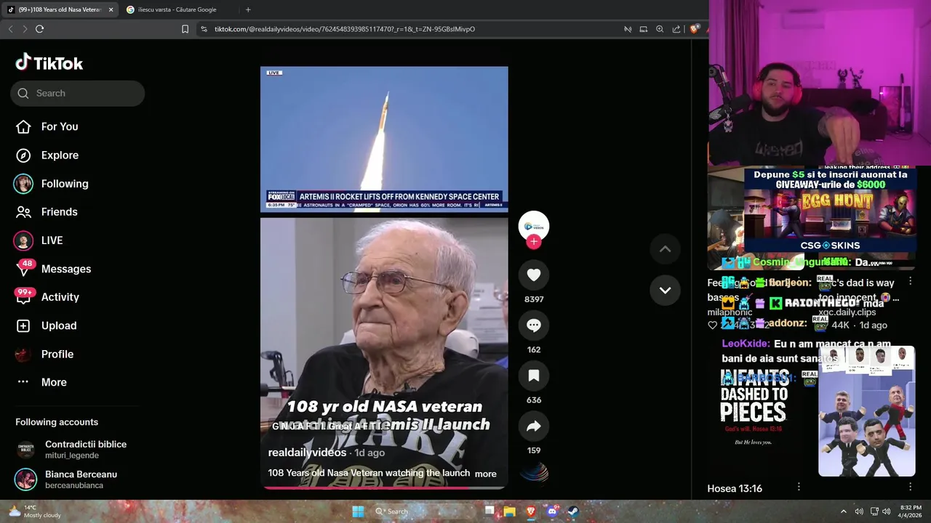Go to next video down chevron

(665, 290)
